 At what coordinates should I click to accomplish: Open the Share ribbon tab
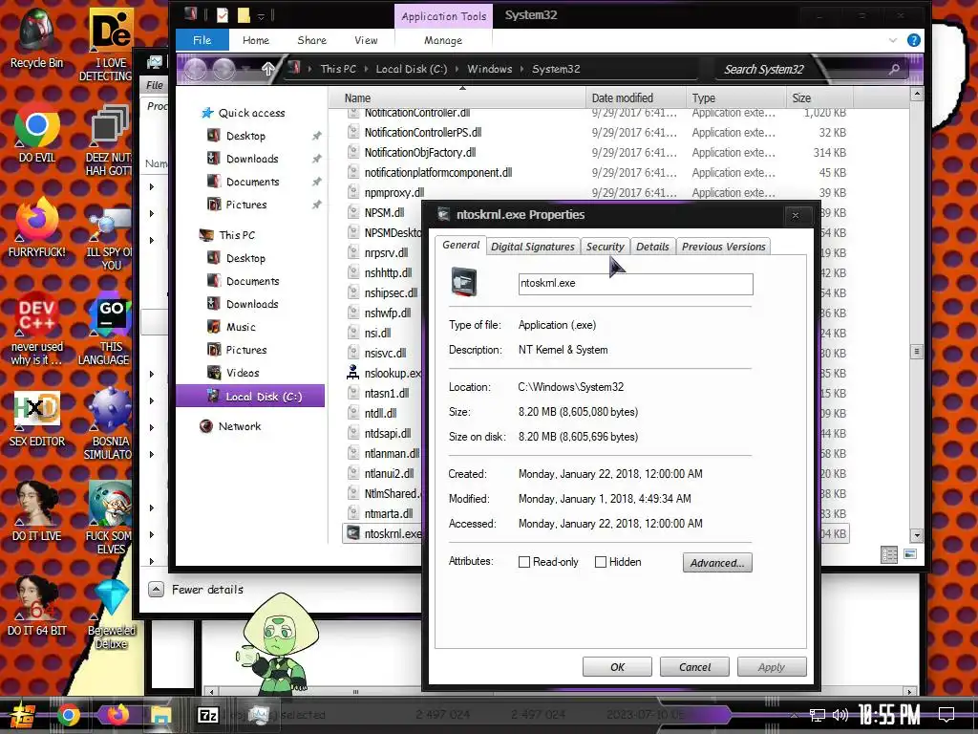pyautogui.click(x=312, y=40)
